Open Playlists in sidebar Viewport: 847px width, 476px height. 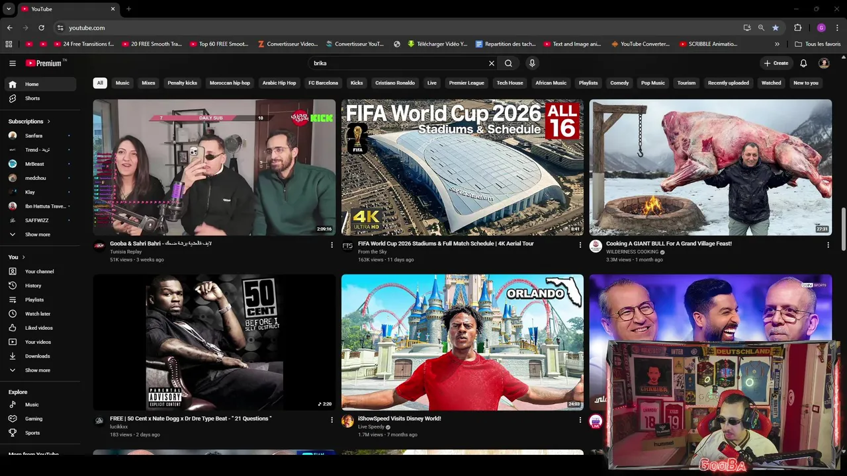41,299
